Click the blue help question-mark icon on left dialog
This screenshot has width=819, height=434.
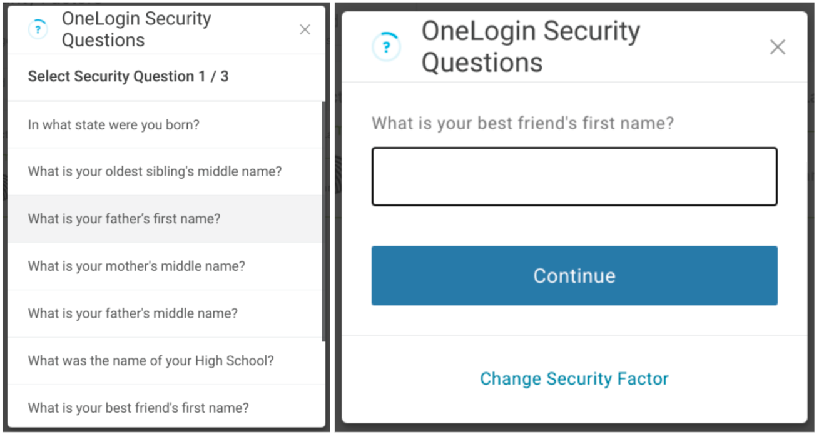point(37,29)
